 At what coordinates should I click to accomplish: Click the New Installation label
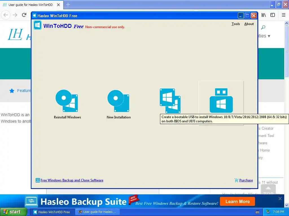click(x=119, y=117)
